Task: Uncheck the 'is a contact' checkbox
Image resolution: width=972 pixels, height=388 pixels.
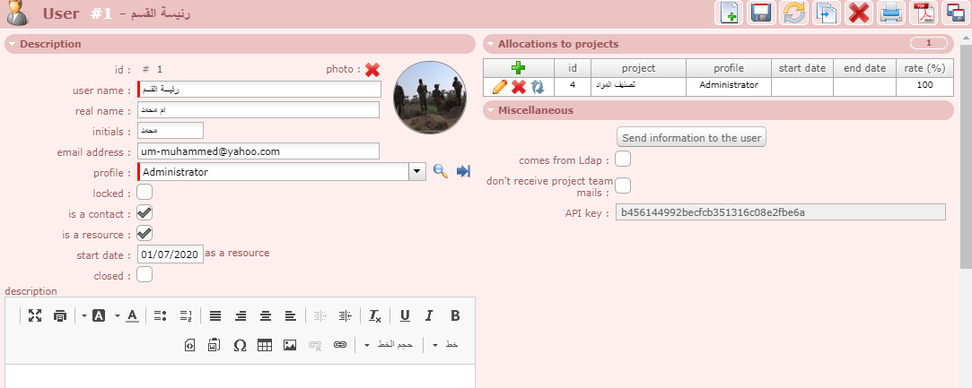Action: [x=144, y=213]
